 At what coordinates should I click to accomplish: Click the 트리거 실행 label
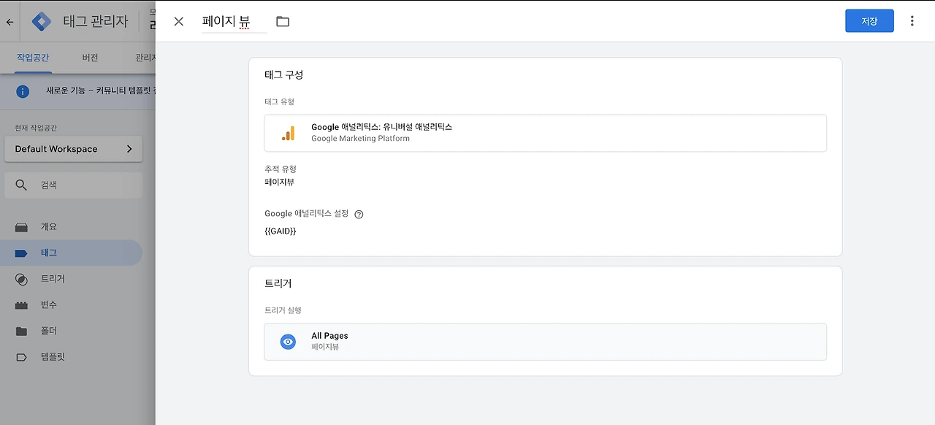pos(283,310)
